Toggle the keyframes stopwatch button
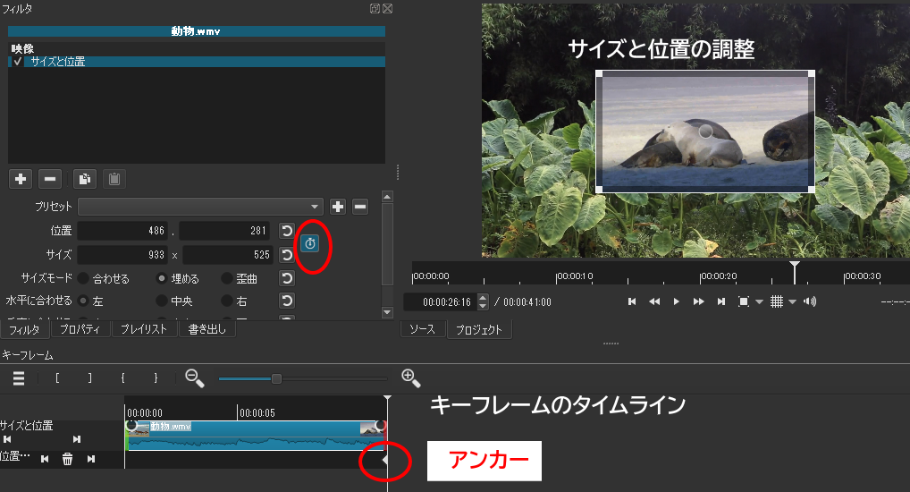This screenshot has height=492, width=910. click(309, 243)
